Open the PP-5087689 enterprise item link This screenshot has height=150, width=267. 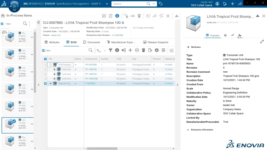coord(91,65)
